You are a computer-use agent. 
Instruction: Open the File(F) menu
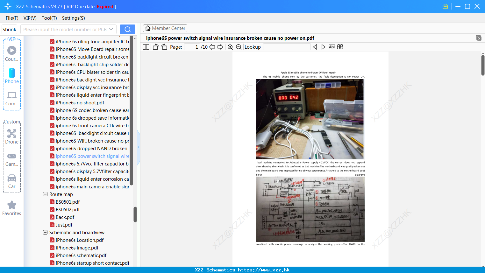pyautogui.click(x=12, y=18)
